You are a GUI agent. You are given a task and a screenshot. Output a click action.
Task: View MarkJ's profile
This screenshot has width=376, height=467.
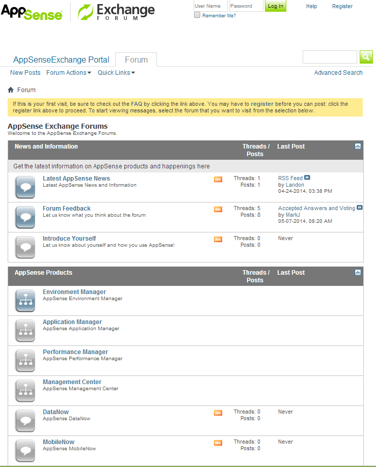click(x=293, y=215)
